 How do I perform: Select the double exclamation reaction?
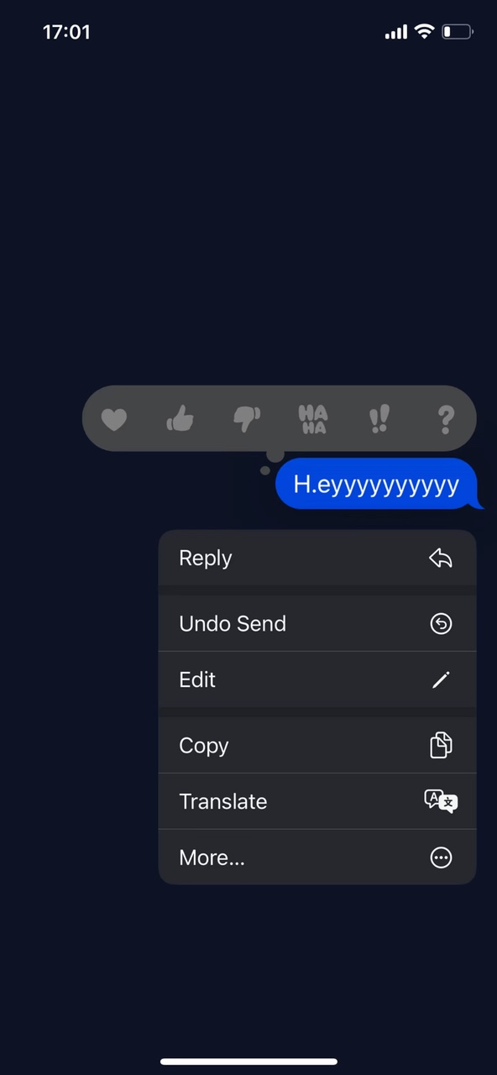coord(379,418)
